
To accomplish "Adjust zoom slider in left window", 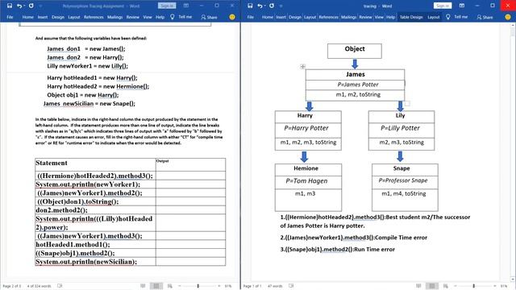I will click(x=198, y=286).
